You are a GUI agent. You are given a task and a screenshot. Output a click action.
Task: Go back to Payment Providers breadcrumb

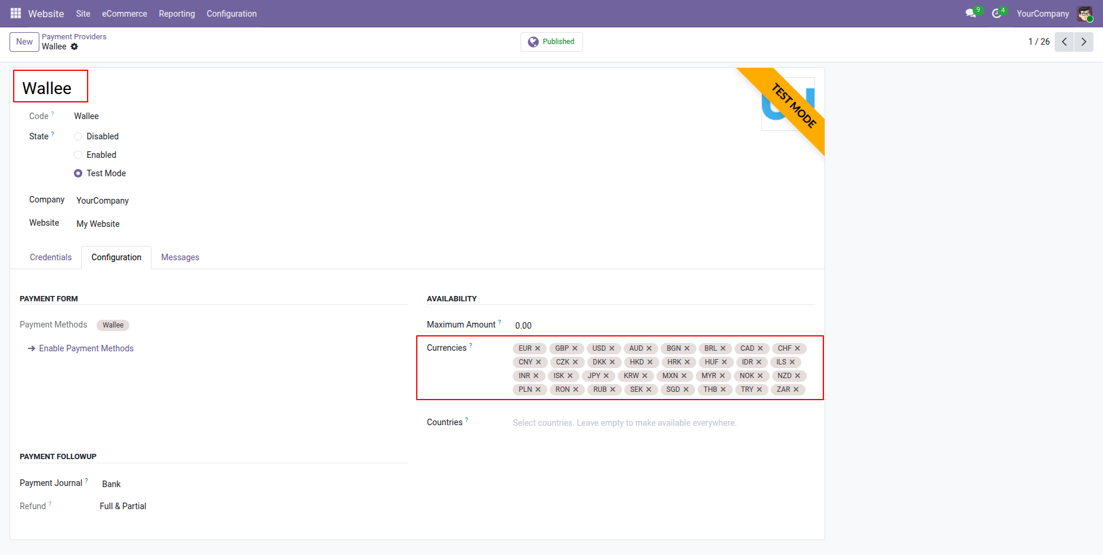click(74, 36)
